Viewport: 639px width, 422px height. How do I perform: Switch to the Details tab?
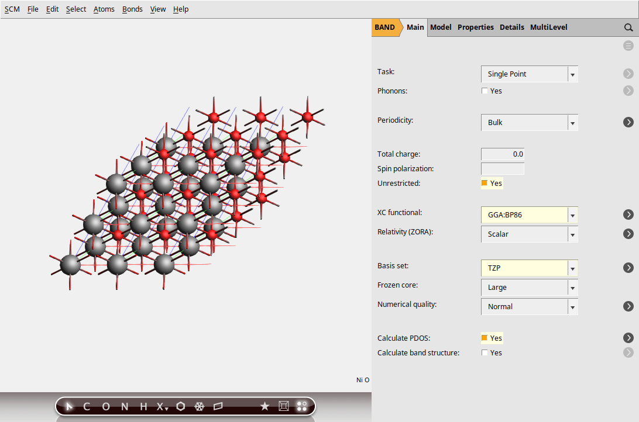pyautogui.click(x=512, y=27)
